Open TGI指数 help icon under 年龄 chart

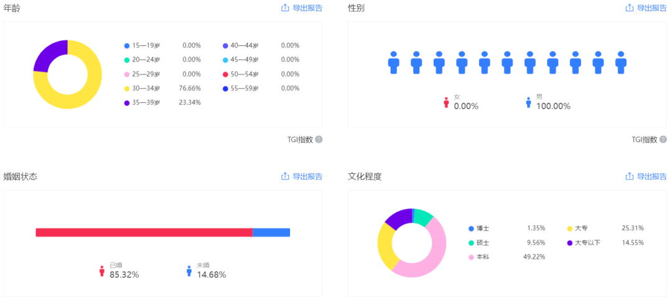pyautogui.click(x=319, y=140)
